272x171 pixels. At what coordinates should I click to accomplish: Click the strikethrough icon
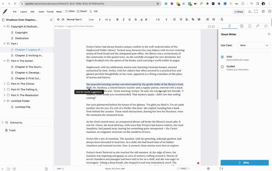point(136,20)
